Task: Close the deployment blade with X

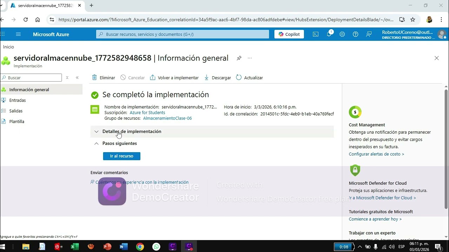Action: 437,58
